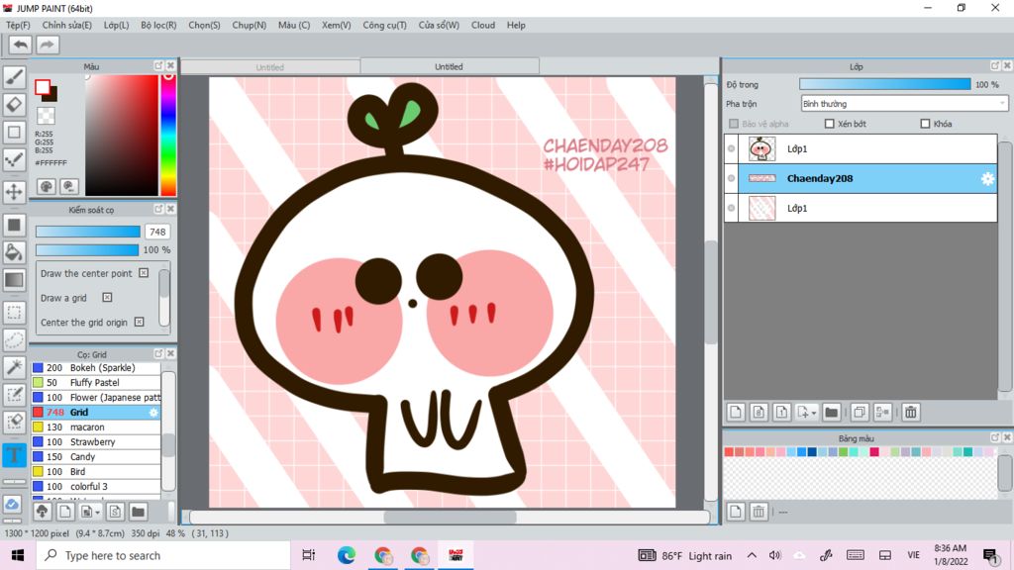Open Task View on the taskbar
This screenshot has width=1014, height=570.
pos(309,556)
